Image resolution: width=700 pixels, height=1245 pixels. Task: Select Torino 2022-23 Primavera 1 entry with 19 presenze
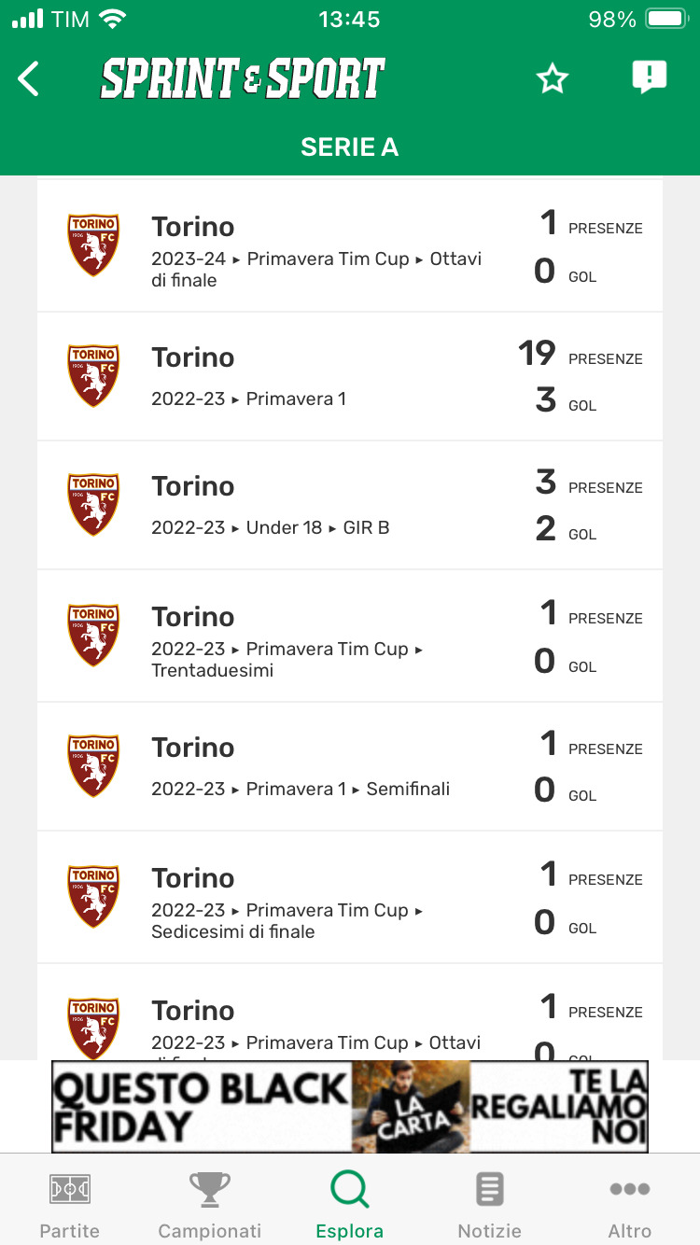coord(350,376)
